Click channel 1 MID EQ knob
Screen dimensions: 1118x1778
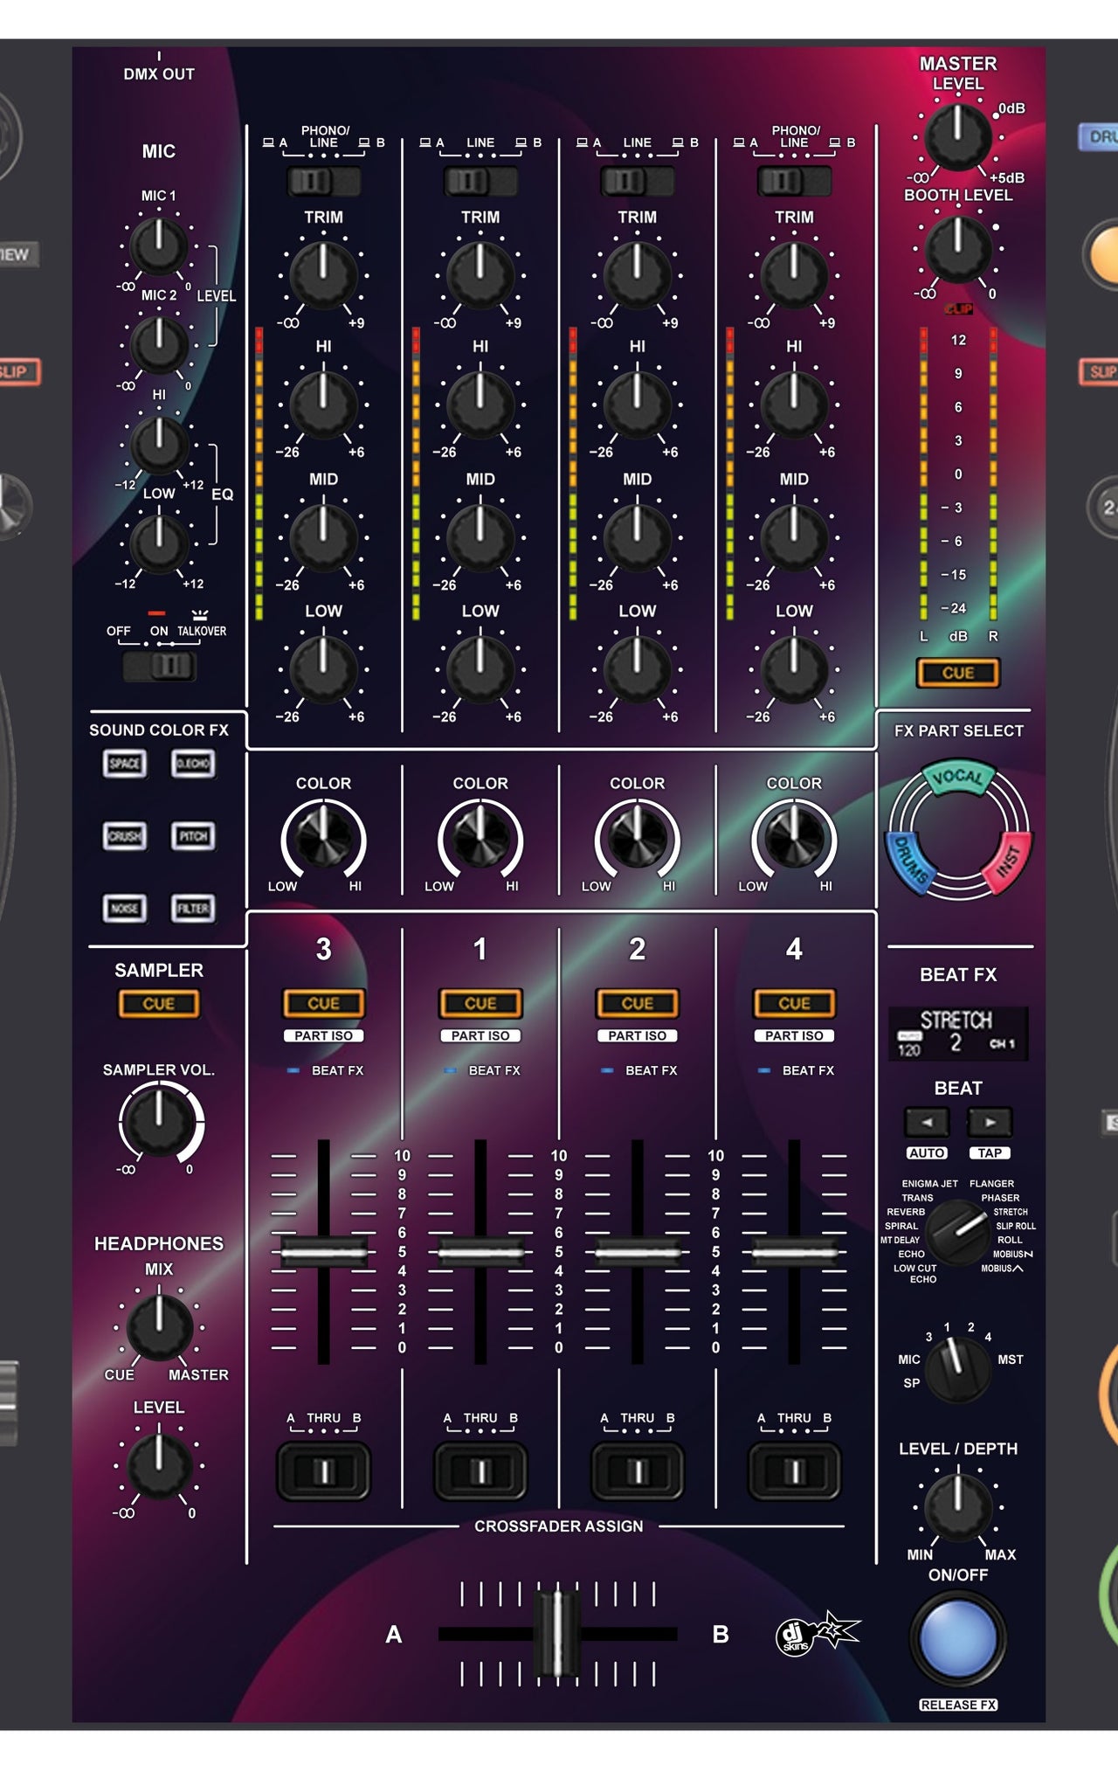pyautogui.click(x=480, y=537)
